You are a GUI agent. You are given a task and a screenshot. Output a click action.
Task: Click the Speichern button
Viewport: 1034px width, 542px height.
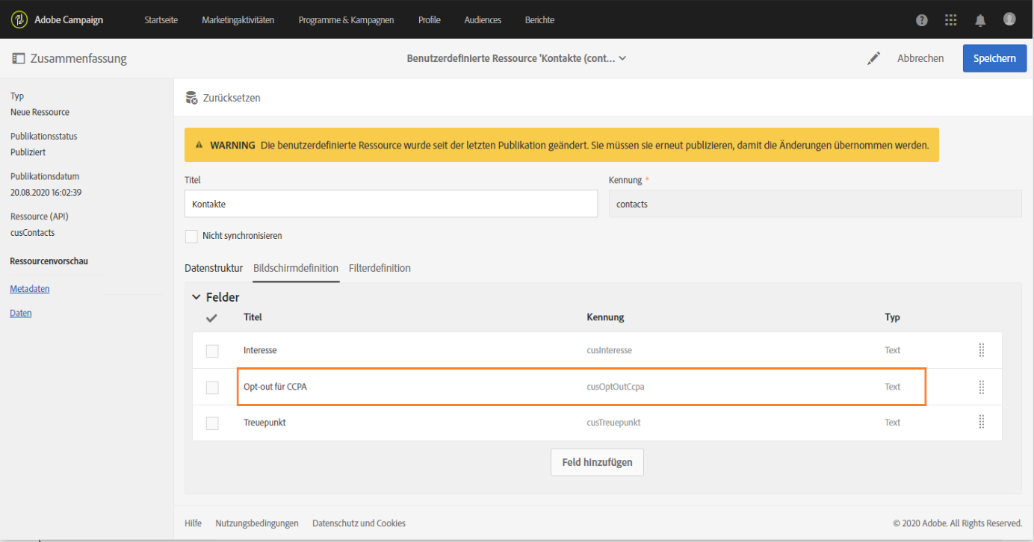point(994,58)
